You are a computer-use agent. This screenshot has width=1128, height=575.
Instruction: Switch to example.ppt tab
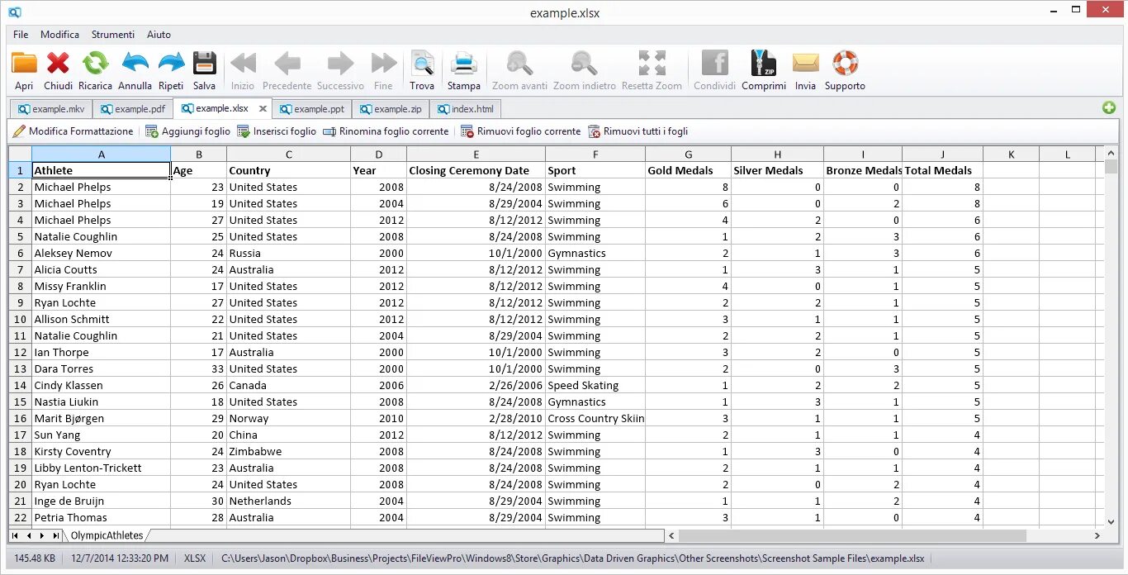click(x=311, y=109)
